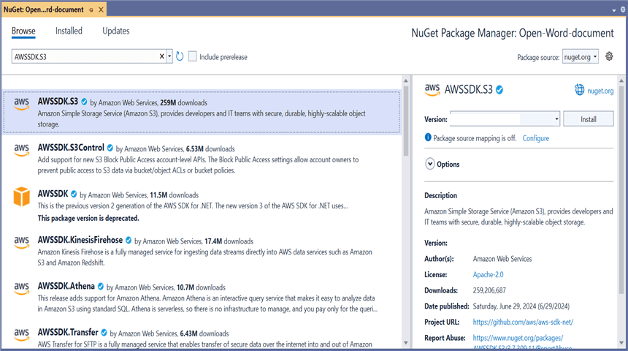Click in the AWSSDK.S3 search input field

click(x=85, y=56)
